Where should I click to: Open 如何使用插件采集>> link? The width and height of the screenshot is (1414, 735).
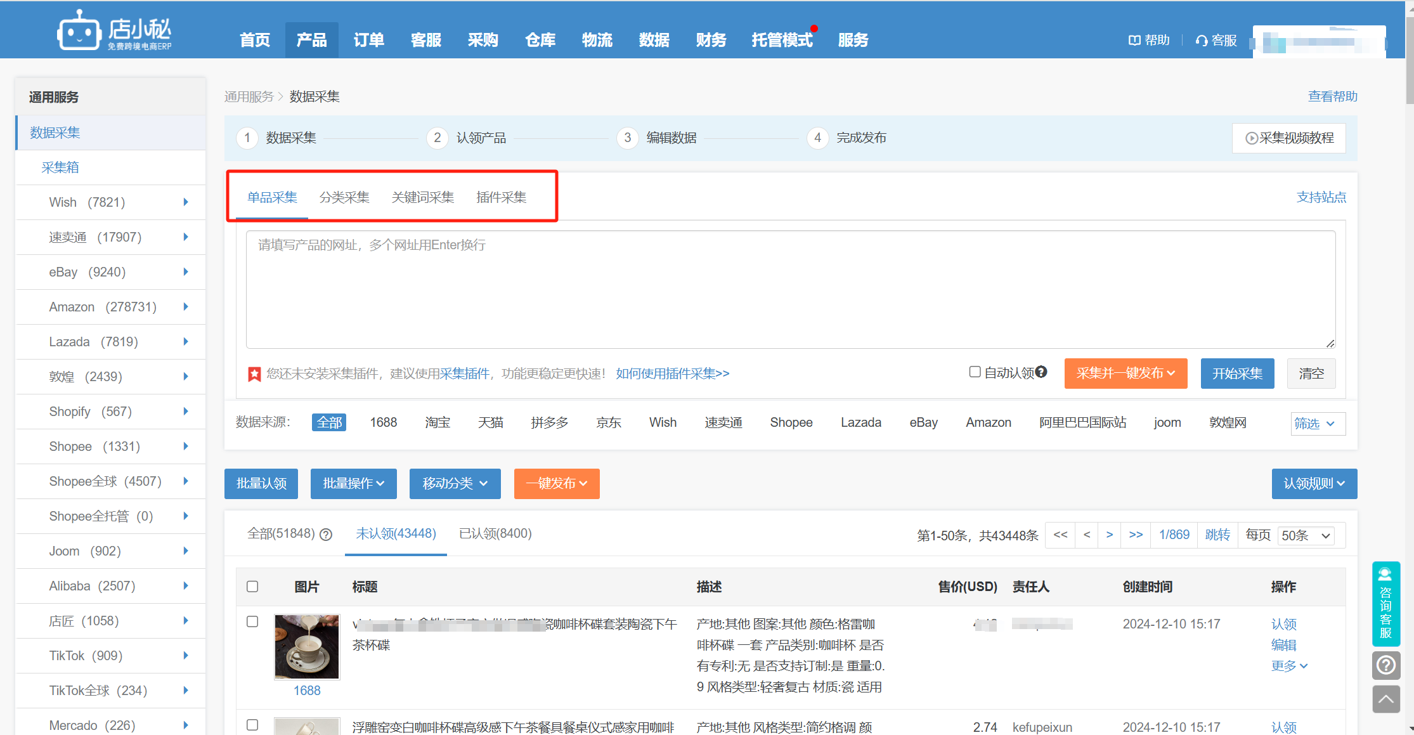point(673,374)
